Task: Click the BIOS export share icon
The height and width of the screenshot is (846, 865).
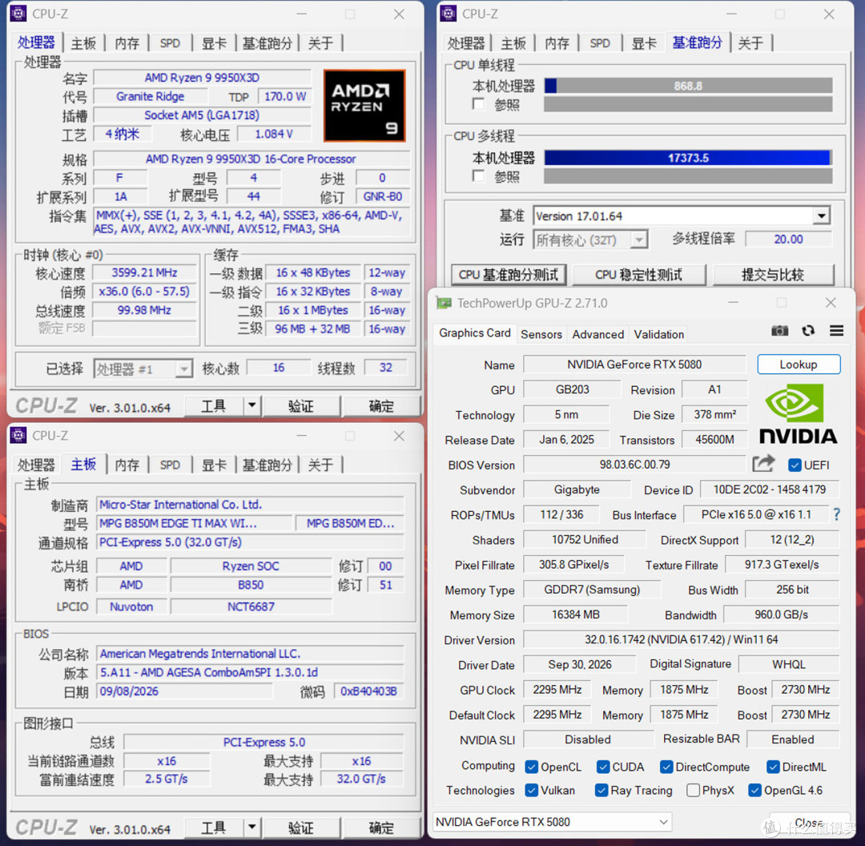Action: pos(763,464)
